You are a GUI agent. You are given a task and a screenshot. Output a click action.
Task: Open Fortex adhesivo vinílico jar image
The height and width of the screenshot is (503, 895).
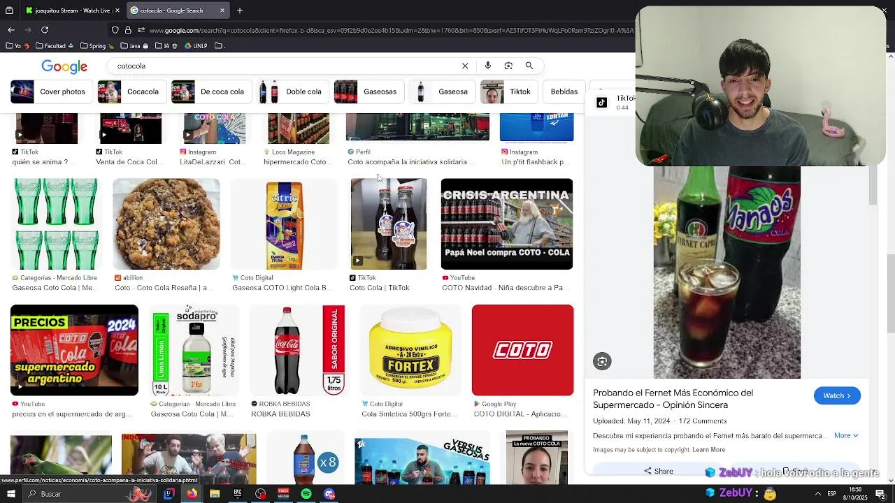tap(410, 350)
